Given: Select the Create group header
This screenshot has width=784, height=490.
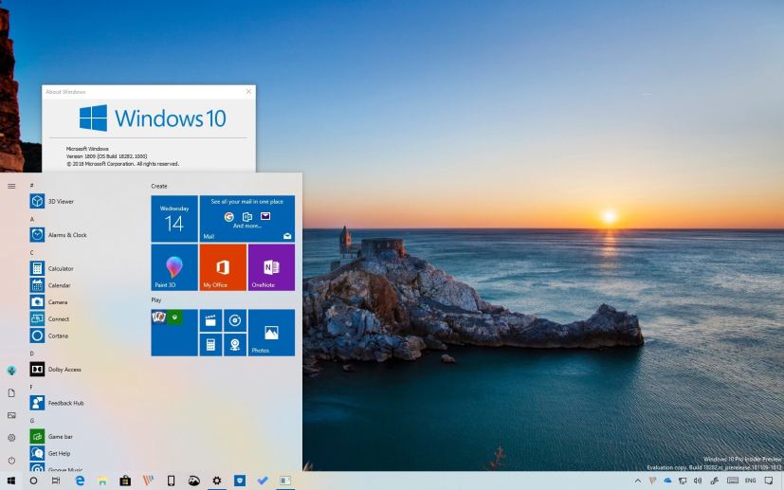Looking at the screenshot, I should (159, 186).
